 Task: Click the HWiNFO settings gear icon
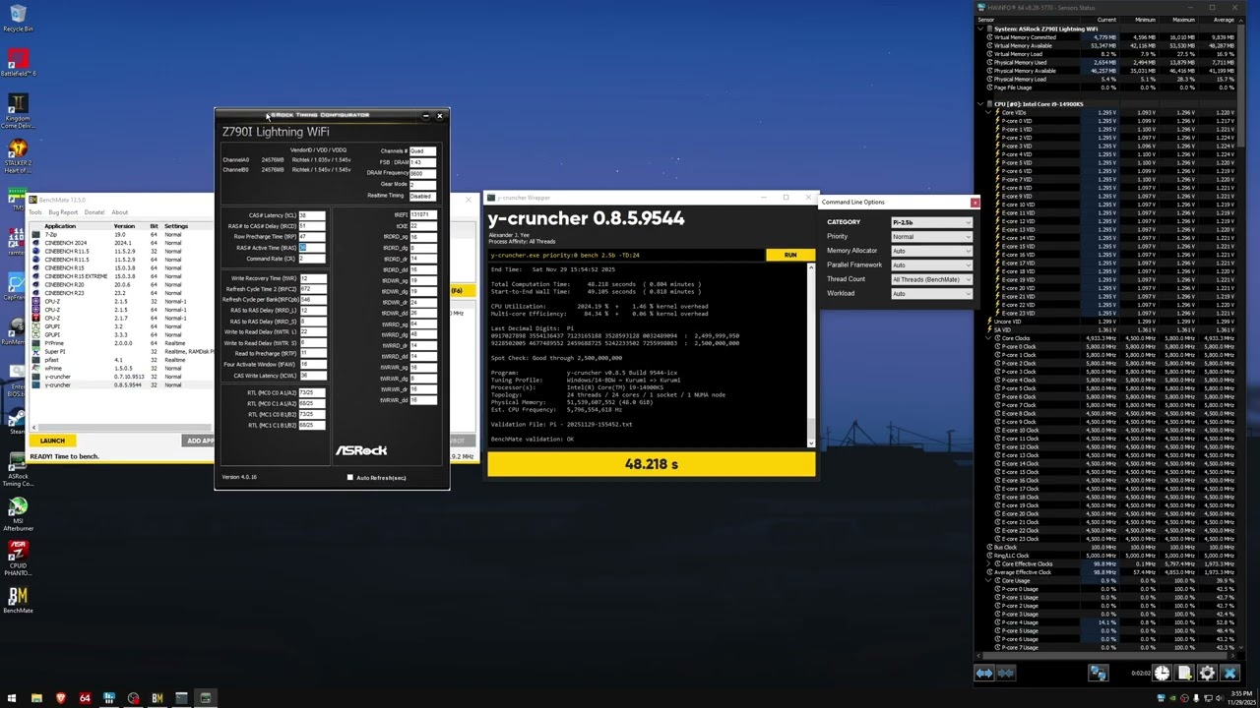coord(1207,674)
